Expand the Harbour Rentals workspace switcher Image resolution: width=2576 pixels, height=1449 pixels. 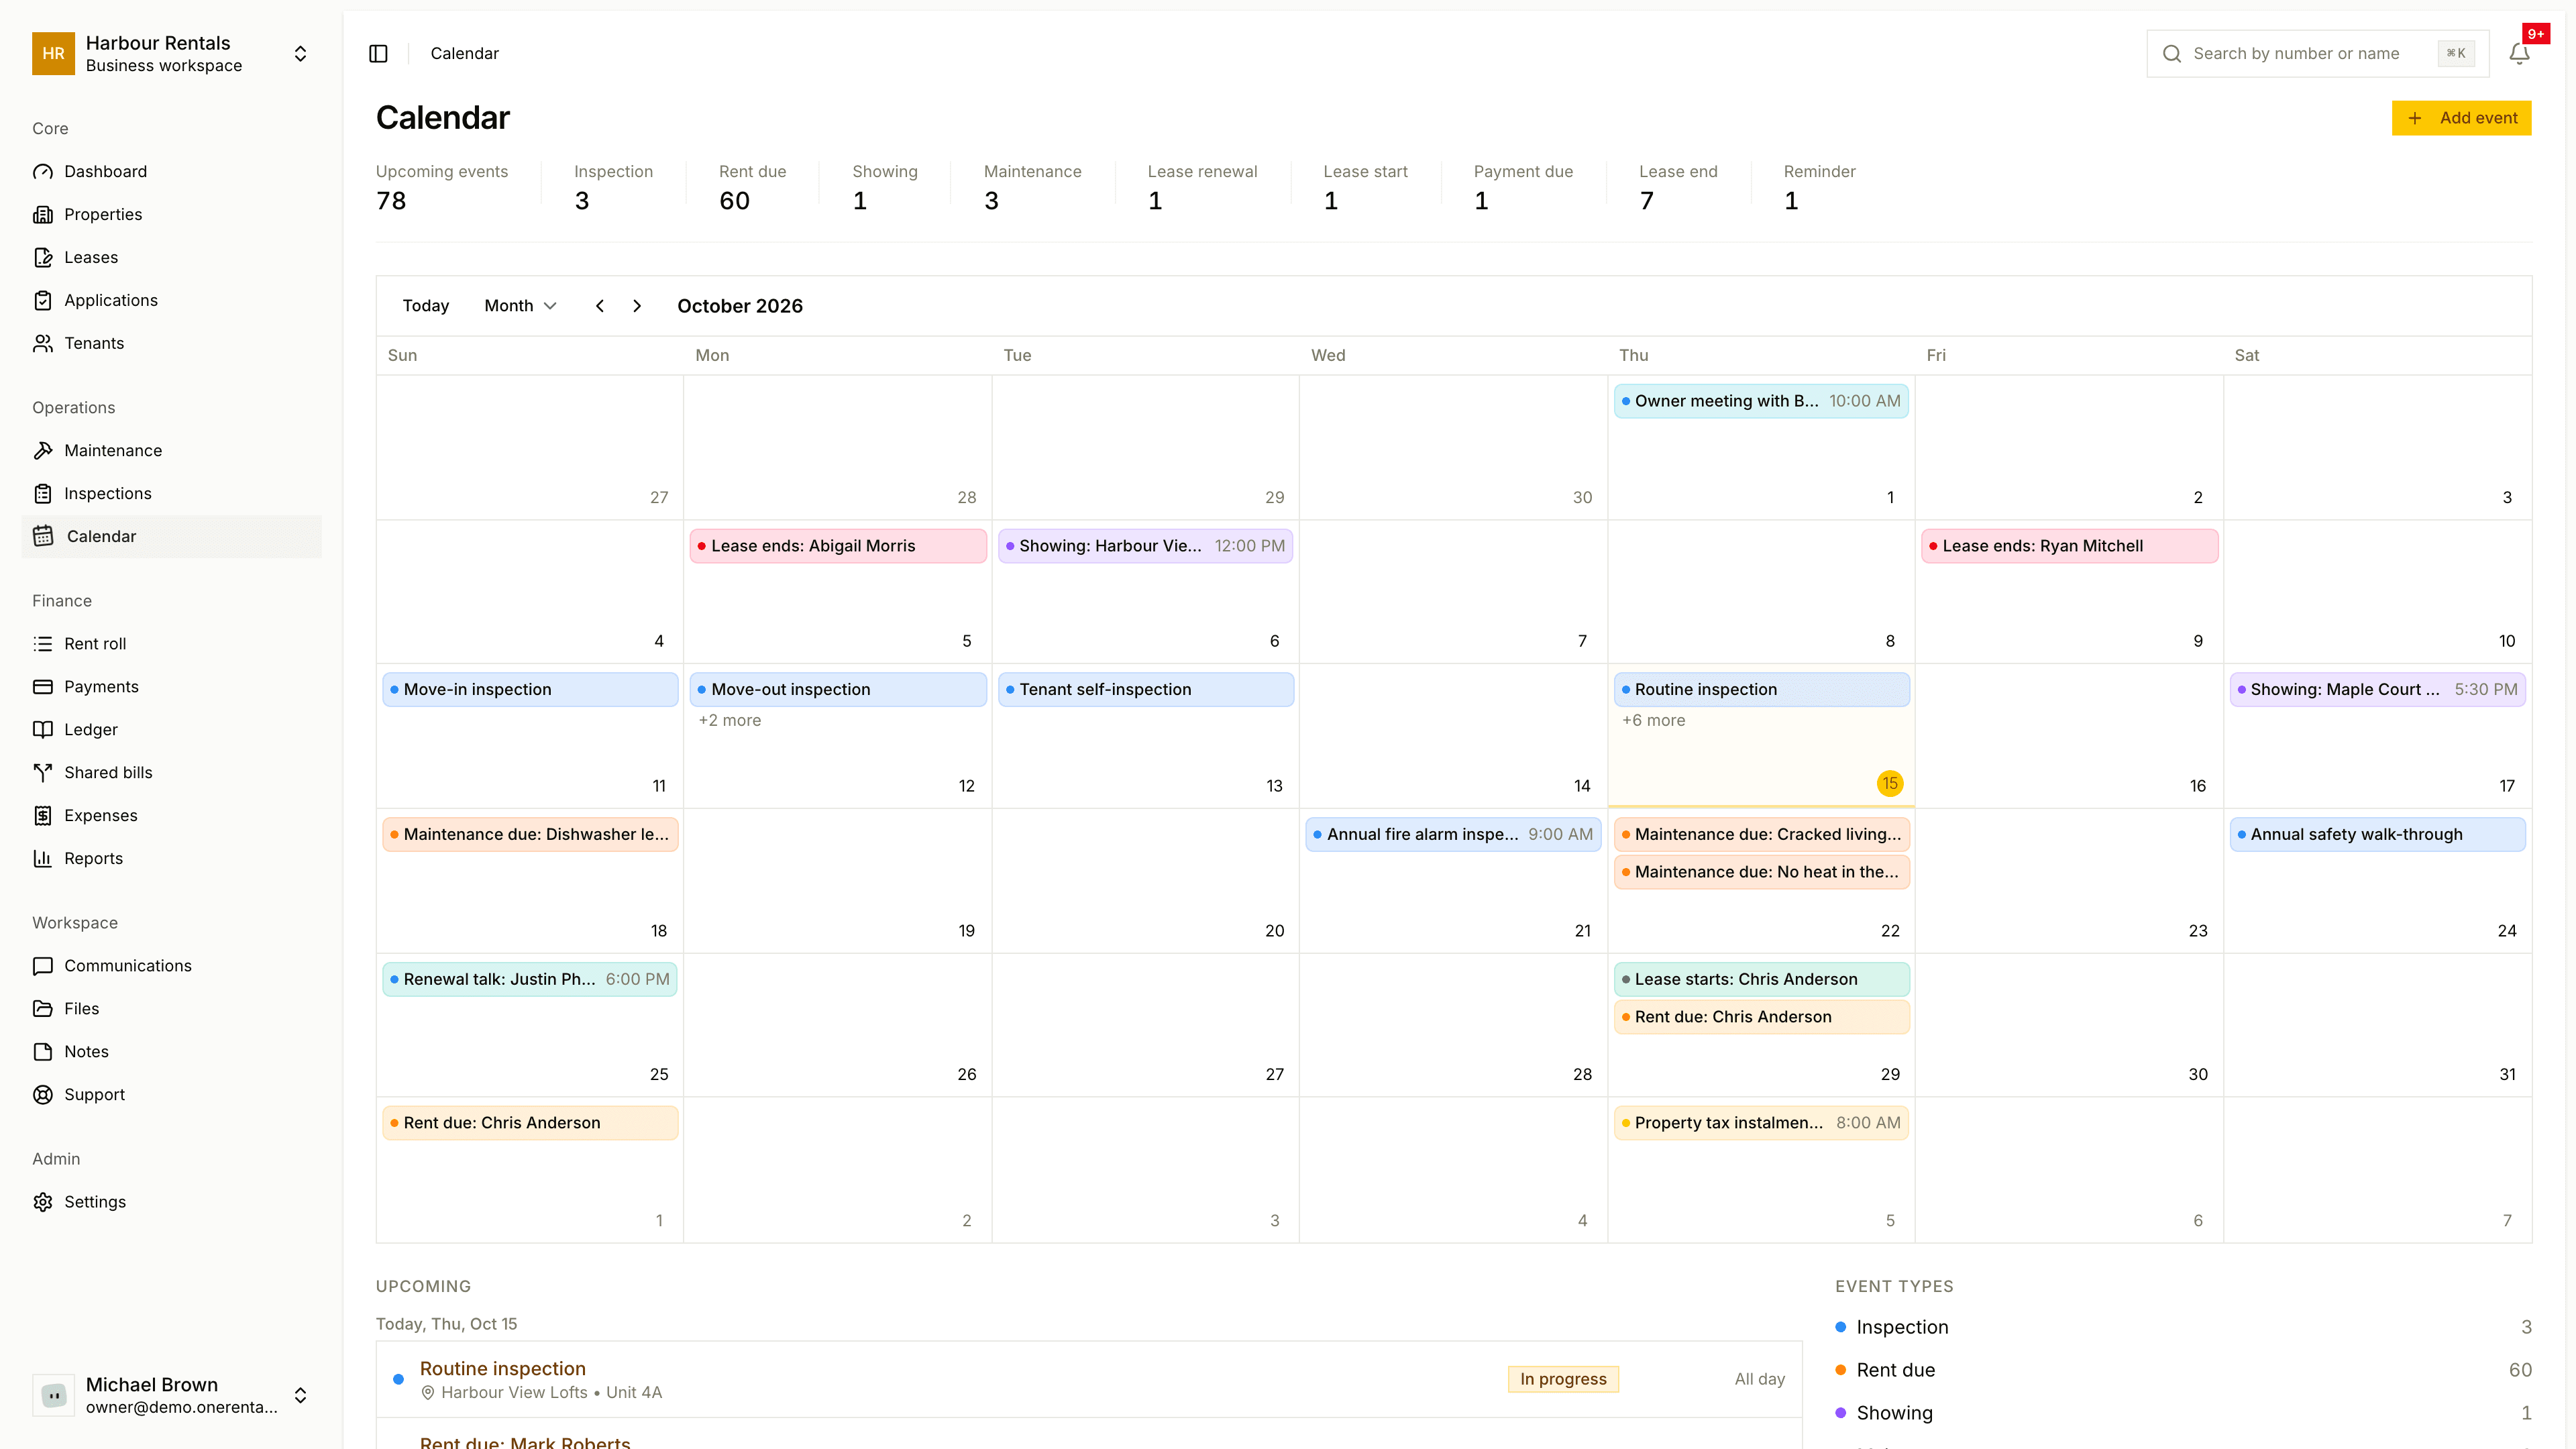[x=300, y=54]
